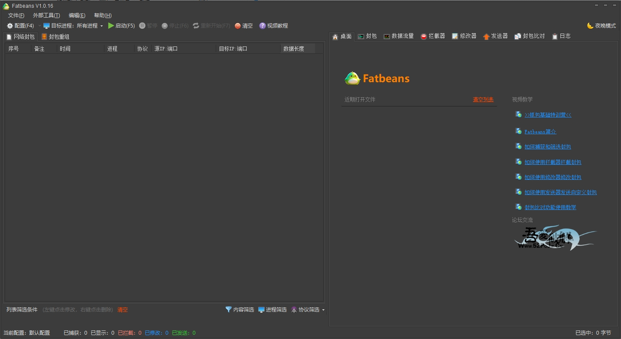This screenshot has width=621, height=339.
Task: Click the 目标IP:端口 column header
Action: (x=248, y=49)
